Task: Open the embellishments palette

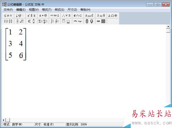Action: tap(32, 16)
